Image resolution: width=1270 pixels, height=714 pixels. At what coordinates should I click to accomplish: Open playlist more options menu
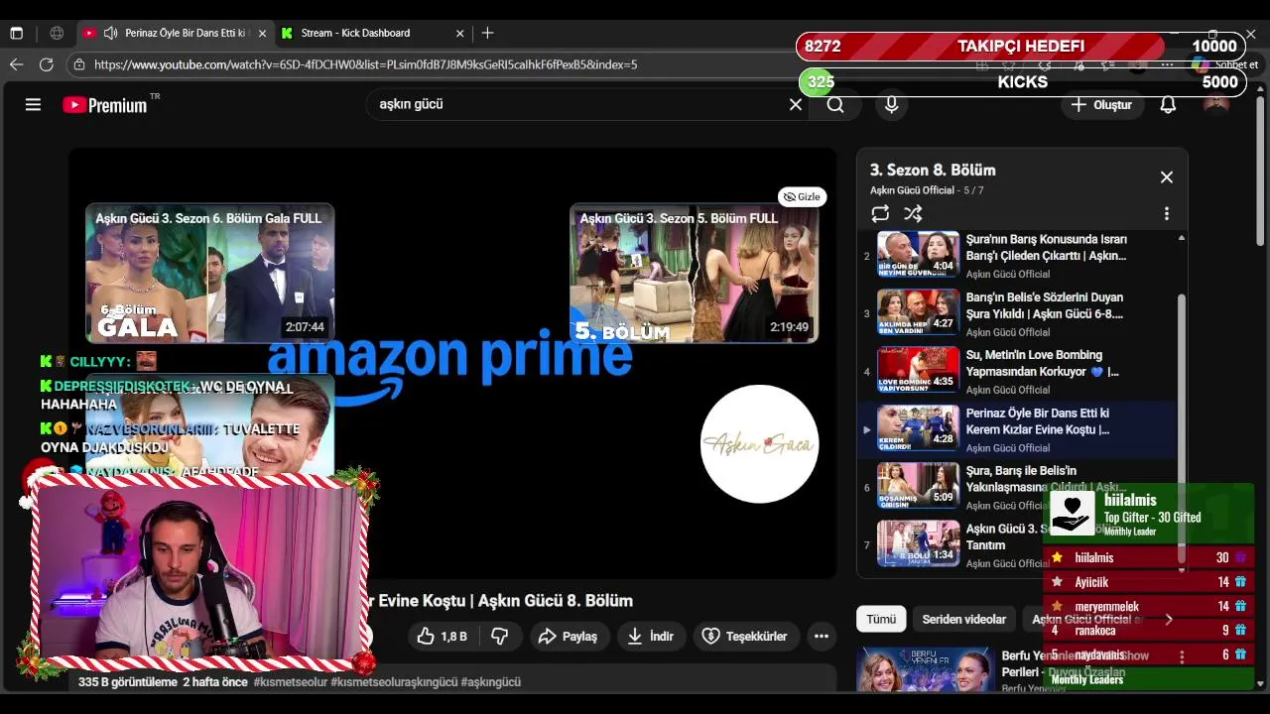(1167, 213)
